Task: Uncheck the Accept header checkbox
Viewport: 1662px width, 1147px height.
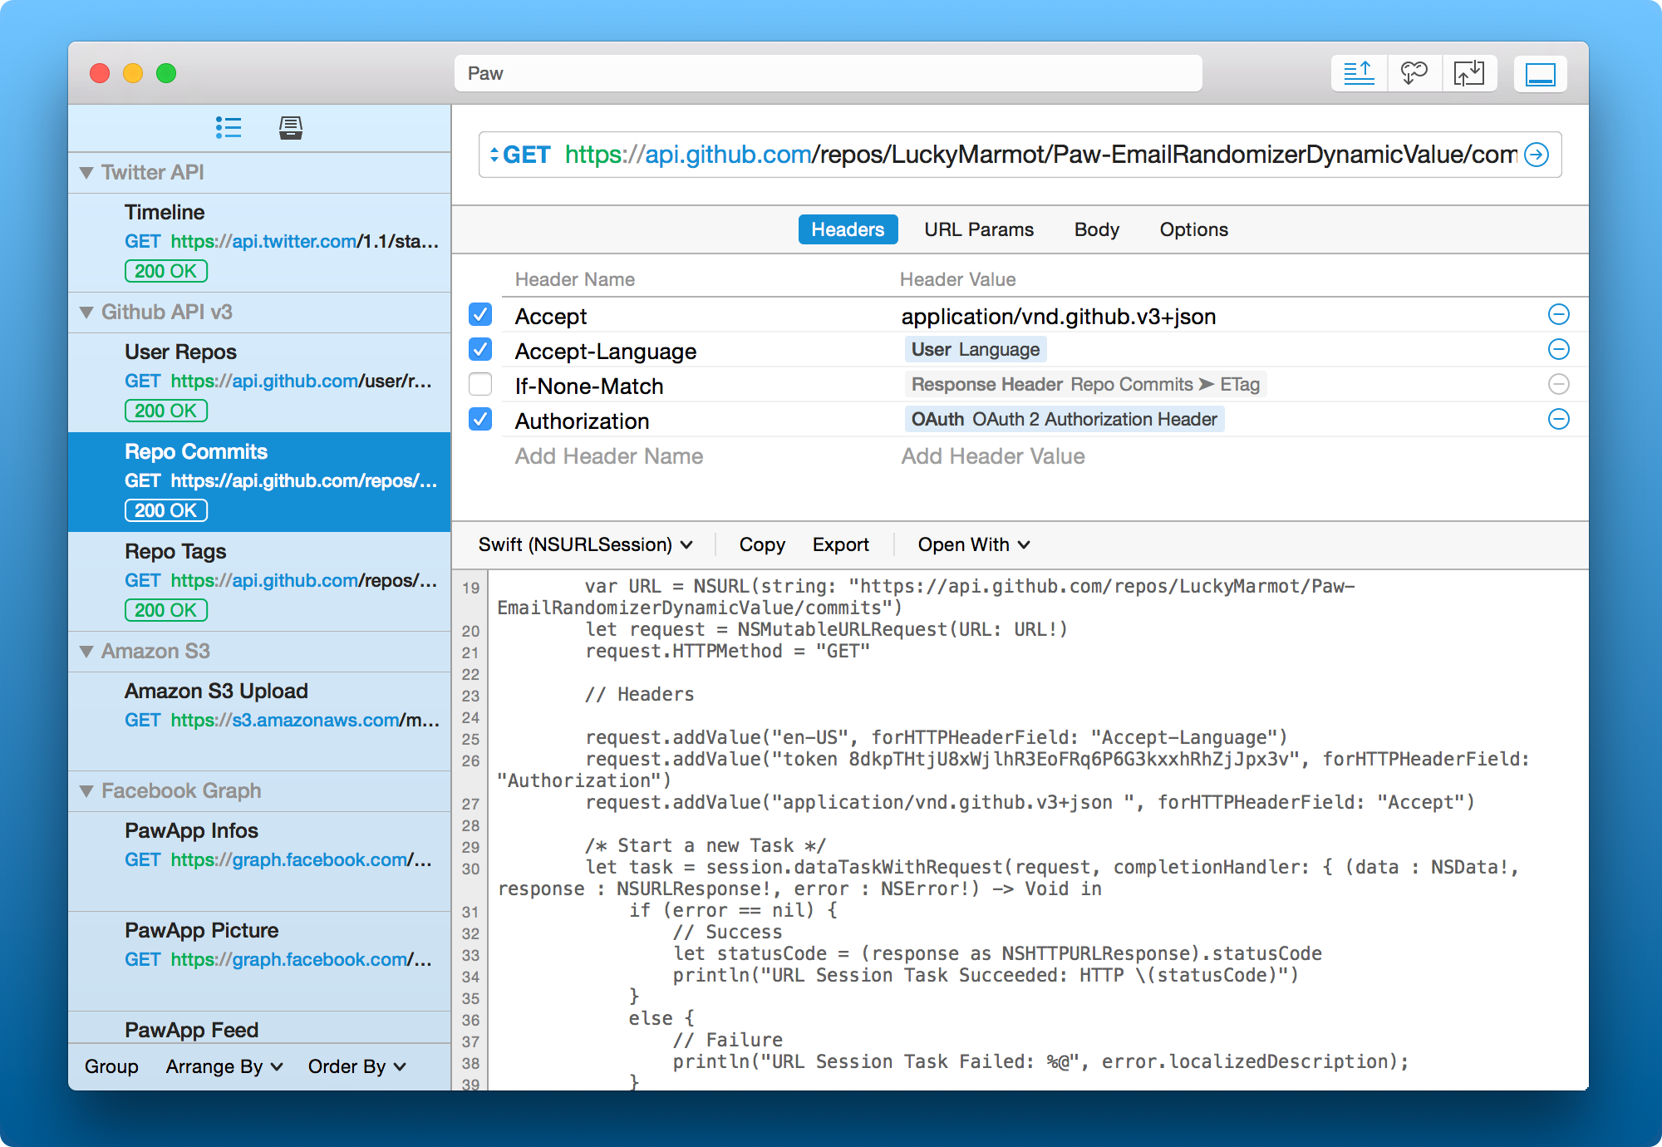Action: pyautogui.click(x=480, y=314)
